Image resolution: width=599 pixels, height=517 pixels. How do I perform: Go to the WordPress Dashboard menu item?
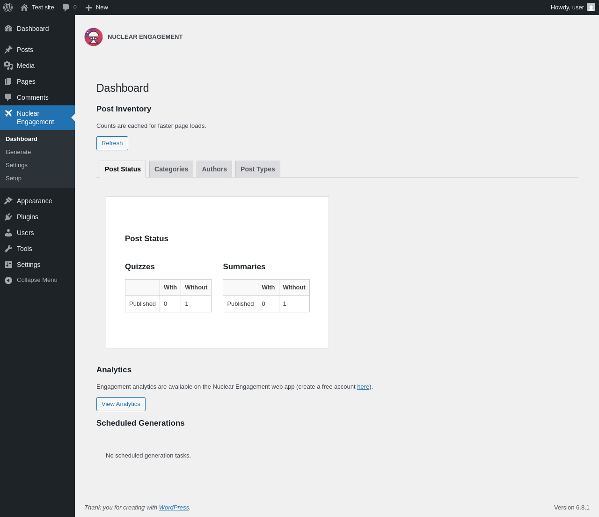coord(33,29)
